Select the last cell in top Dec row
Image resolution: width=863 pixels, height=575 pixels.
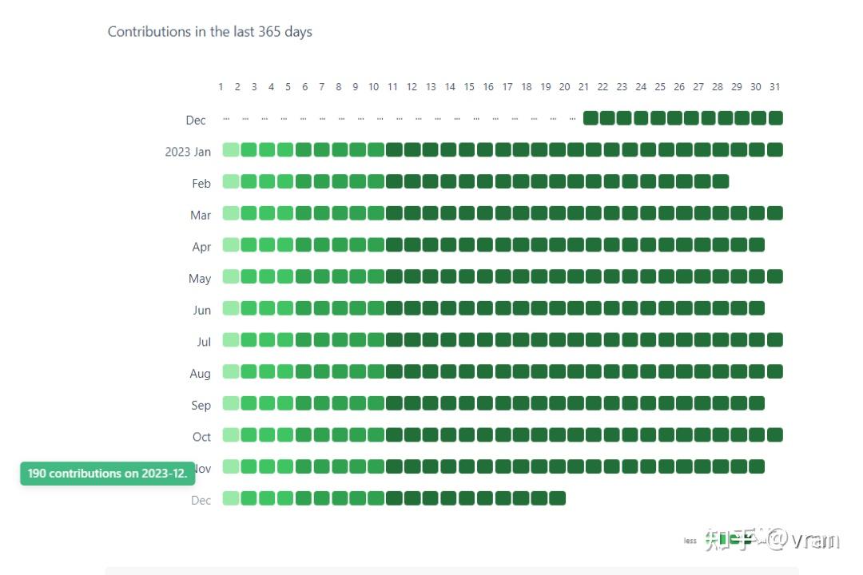click(775, 118)
